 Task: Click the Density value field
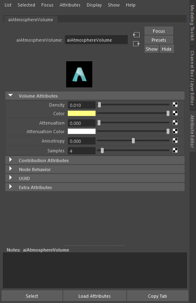pyautogui.click(x=82, y=105)
